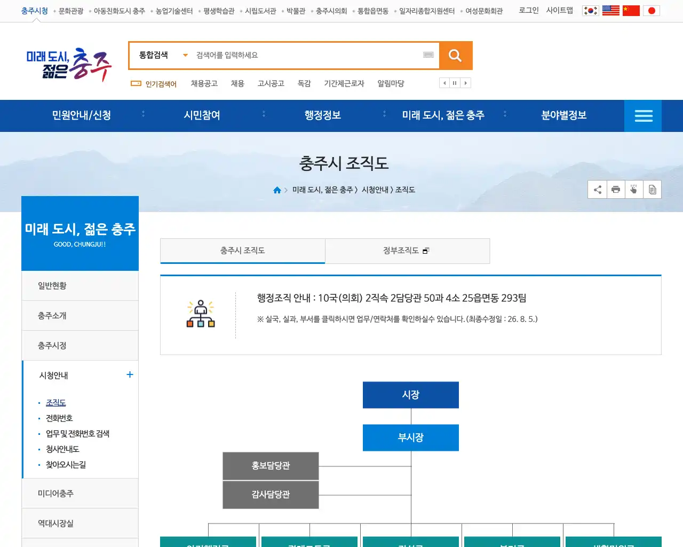Switch language with the Chinese flag
The image size is (683, 547).
tap(631, 11)
